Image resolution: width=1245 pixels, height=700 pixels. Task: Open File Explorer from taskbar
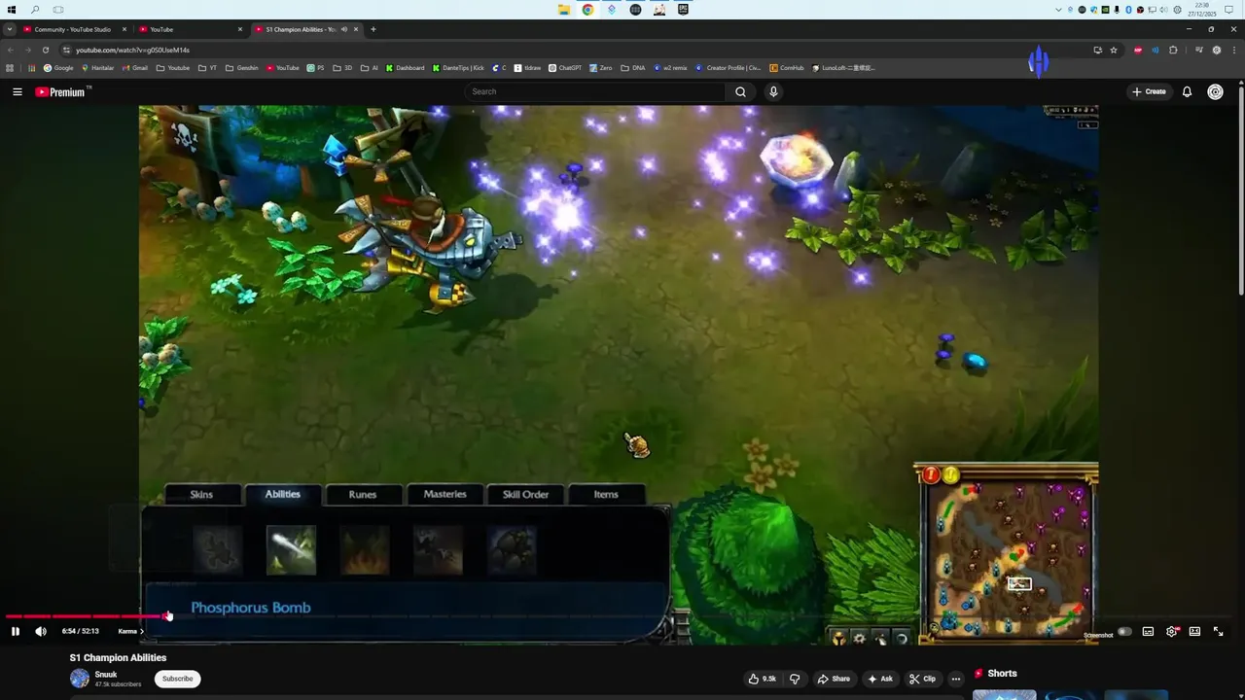[x=564, y=10]
